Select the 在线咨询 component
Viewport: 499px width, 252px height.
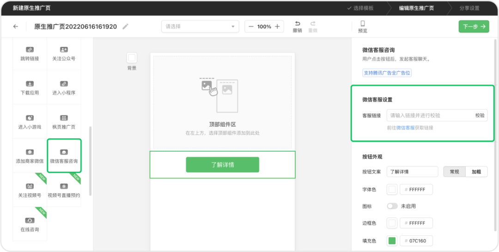pyautogui.click(x=30, y=224)
